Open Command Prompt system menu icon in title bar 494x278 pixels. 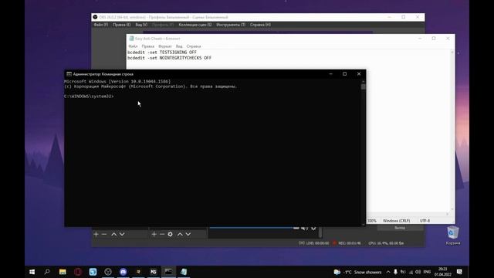click(x=69, y=74)
